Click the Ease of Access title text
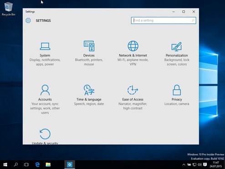225x169 pixels. pos(133,99)
